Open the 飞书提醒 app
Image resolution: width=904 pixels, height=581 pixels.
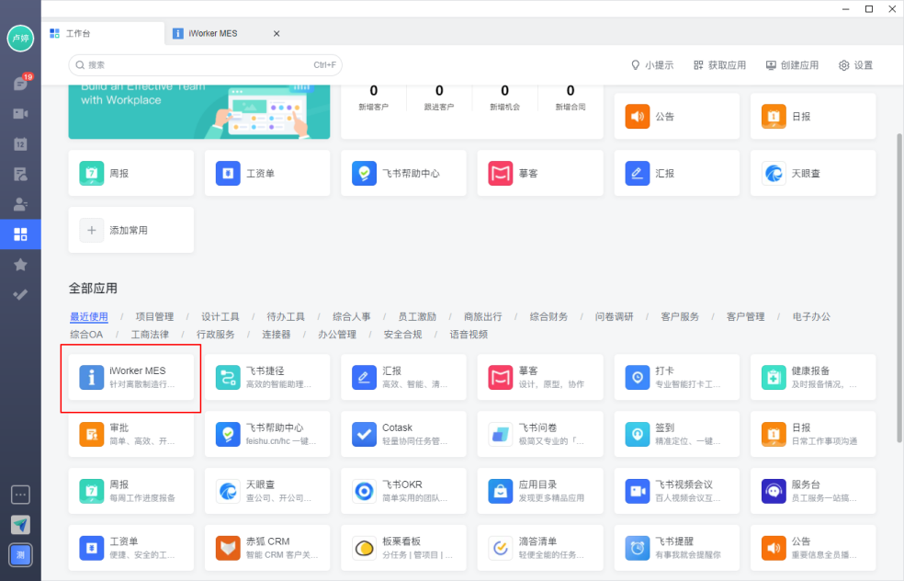(x=677, y=548)
